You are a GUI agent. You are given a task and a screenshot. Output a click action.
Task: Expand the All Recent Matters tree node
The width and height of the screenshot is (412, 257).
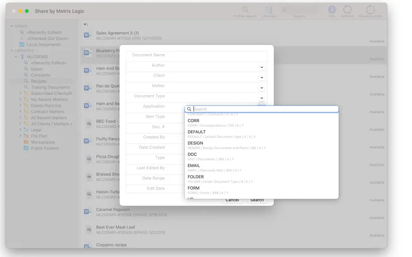pos(20,117)
